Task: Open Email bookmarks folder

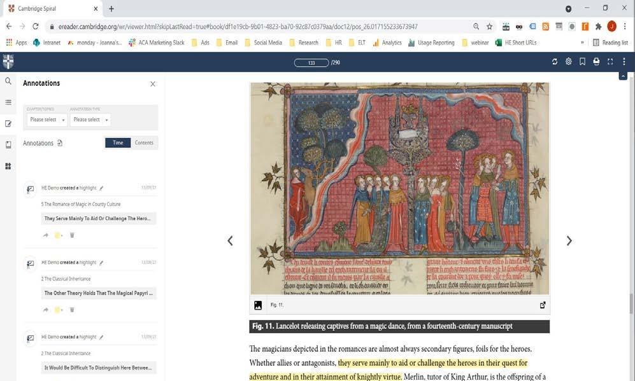Action: click(x=227, y=43)
